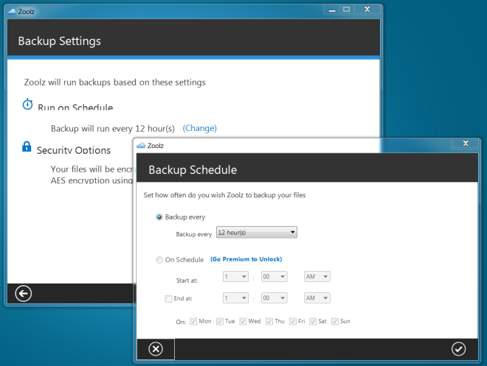Click the (Change) schedule link

coord(199,128)
